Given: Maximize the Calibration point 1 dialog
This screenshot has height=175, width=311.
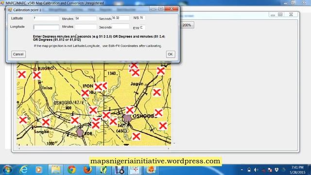Looking at the screenshot, I should (x=161, y=9).
